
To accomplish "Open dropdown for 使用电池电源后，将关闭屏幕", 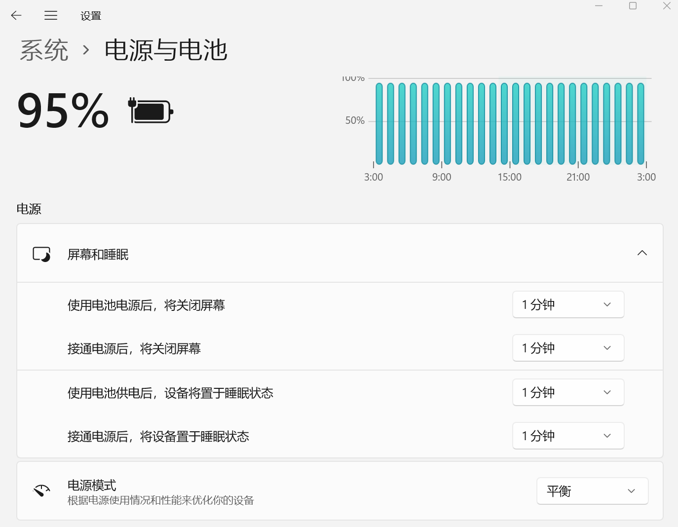I will (x=568, y=304).
